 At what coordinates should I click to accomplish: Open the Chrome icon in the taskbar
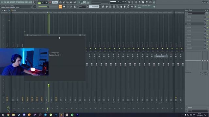point(8,115)
